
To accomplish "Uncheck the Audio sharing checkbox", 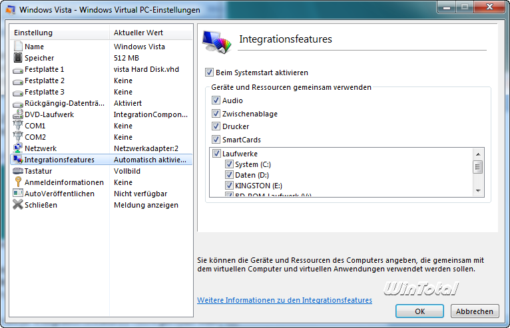I will 216,100.
